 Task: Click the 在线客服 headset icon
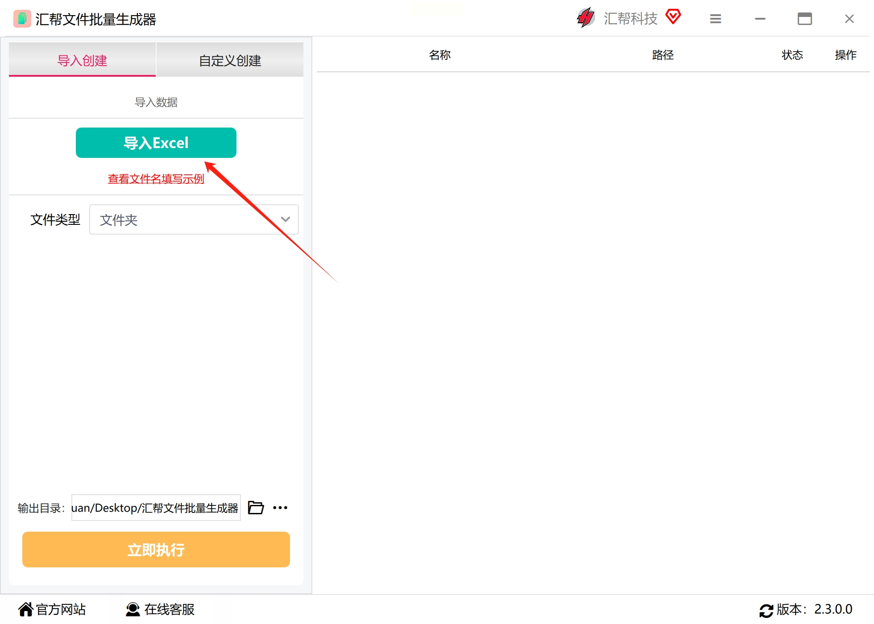click(133, 609)
